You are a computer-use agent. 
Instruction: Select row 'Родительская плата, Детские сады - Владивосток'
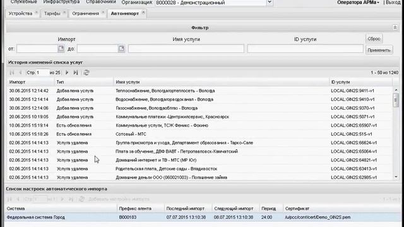pyautogui.click(x=199, y=169)
